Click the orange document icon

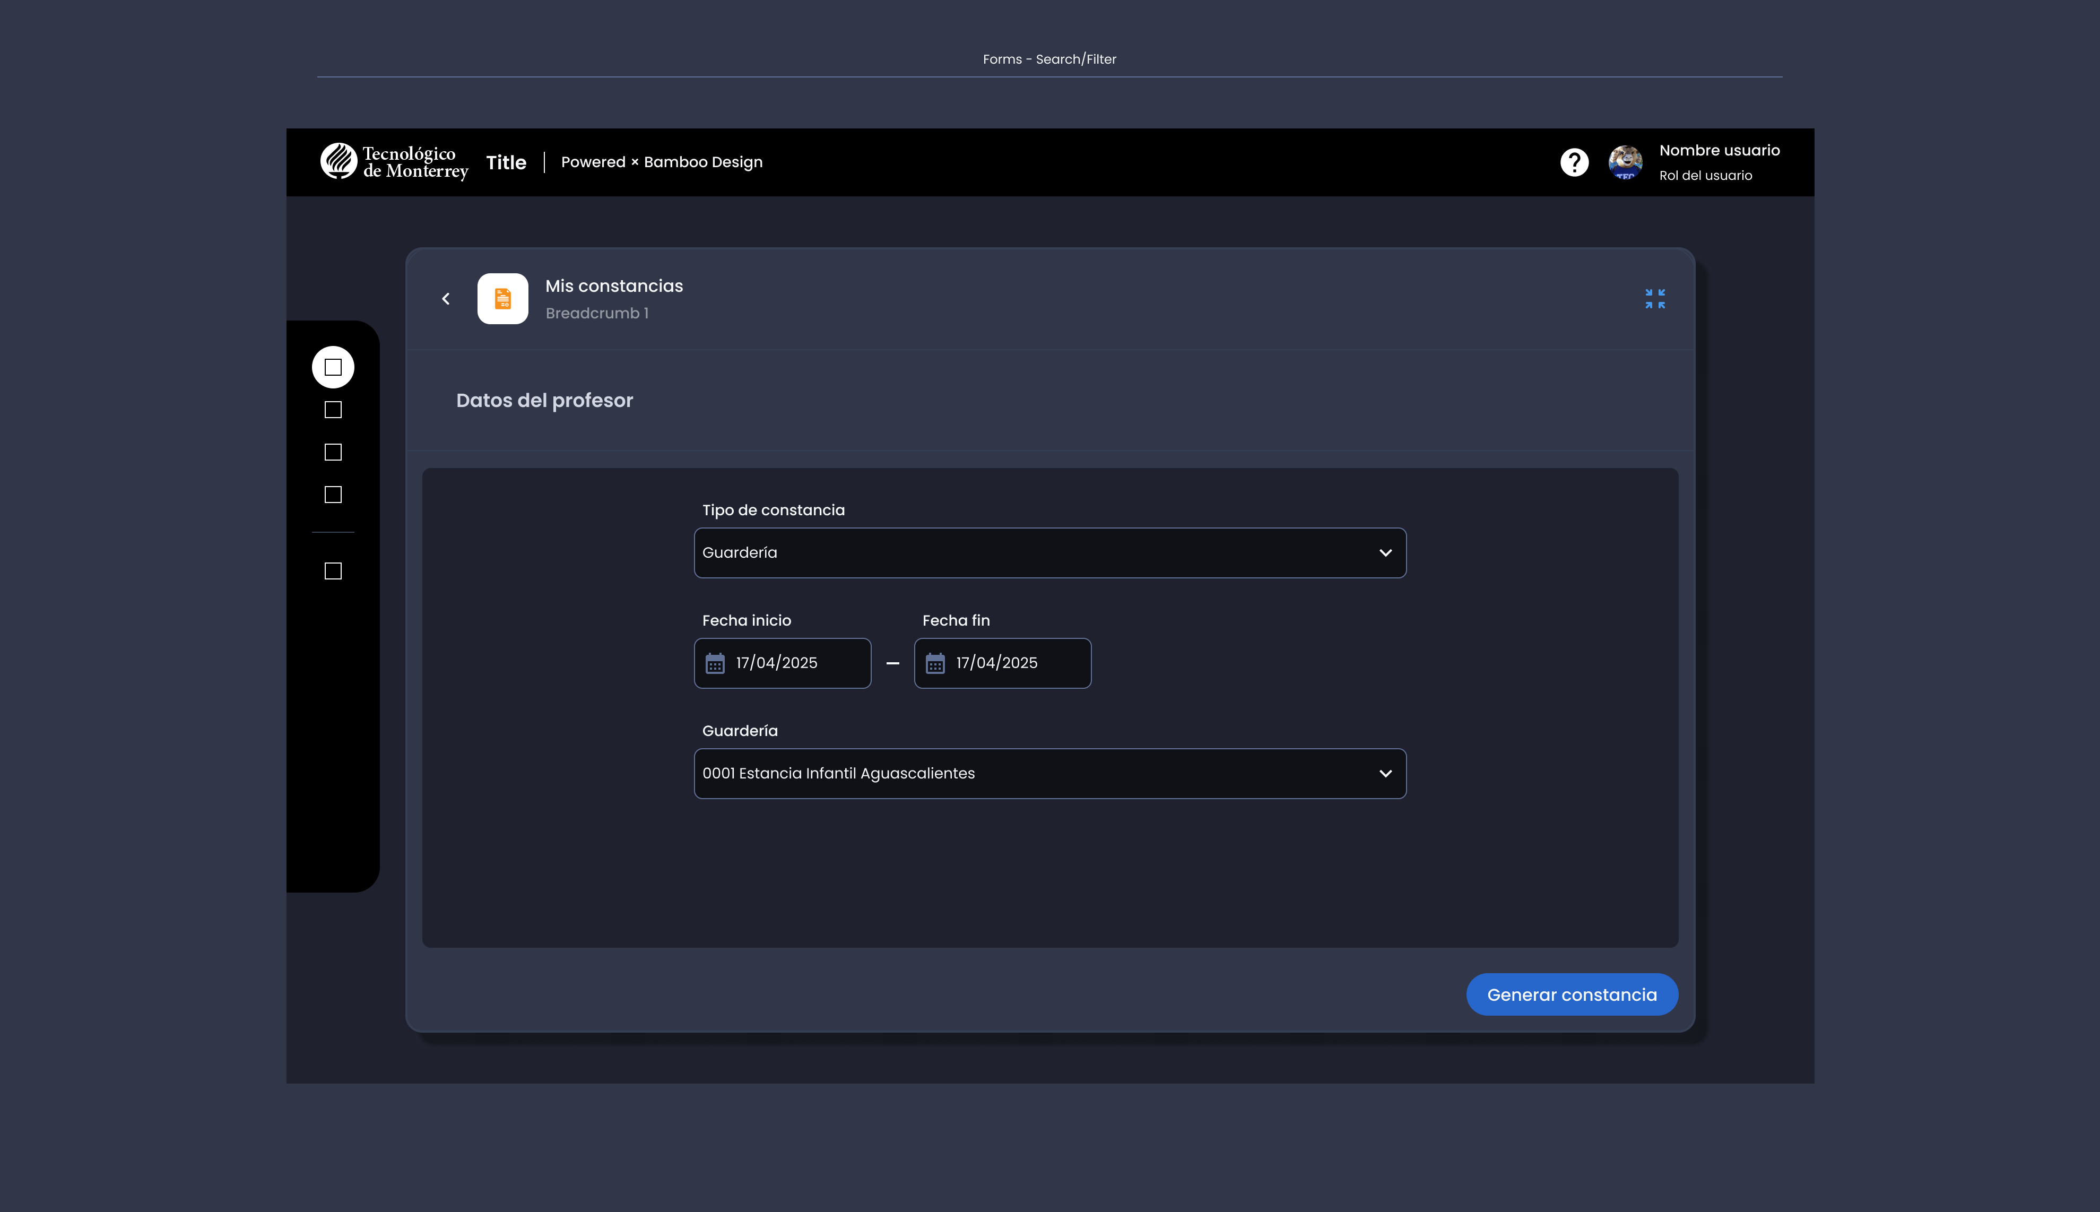click(x=502, y=299)
